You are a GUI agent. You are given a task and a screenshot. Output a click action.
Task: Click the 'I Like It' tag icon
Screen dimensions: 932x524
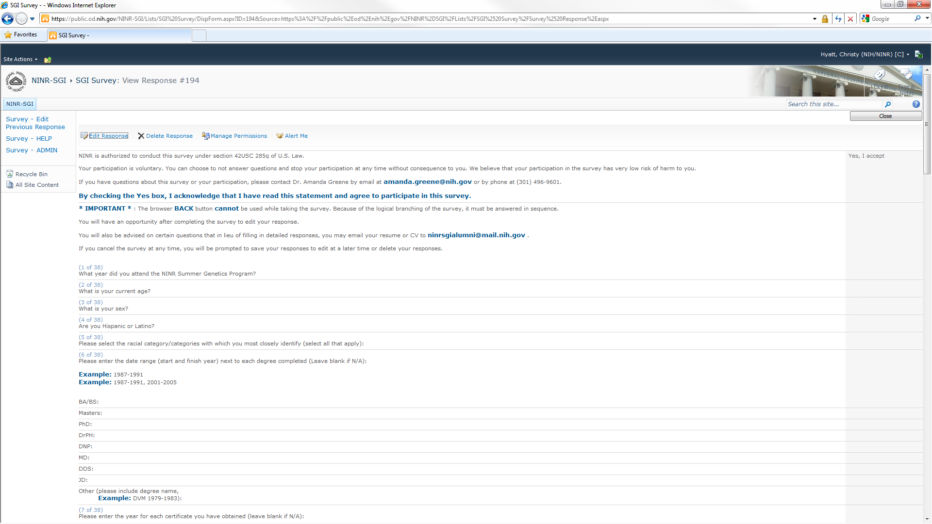click(879, 75)
